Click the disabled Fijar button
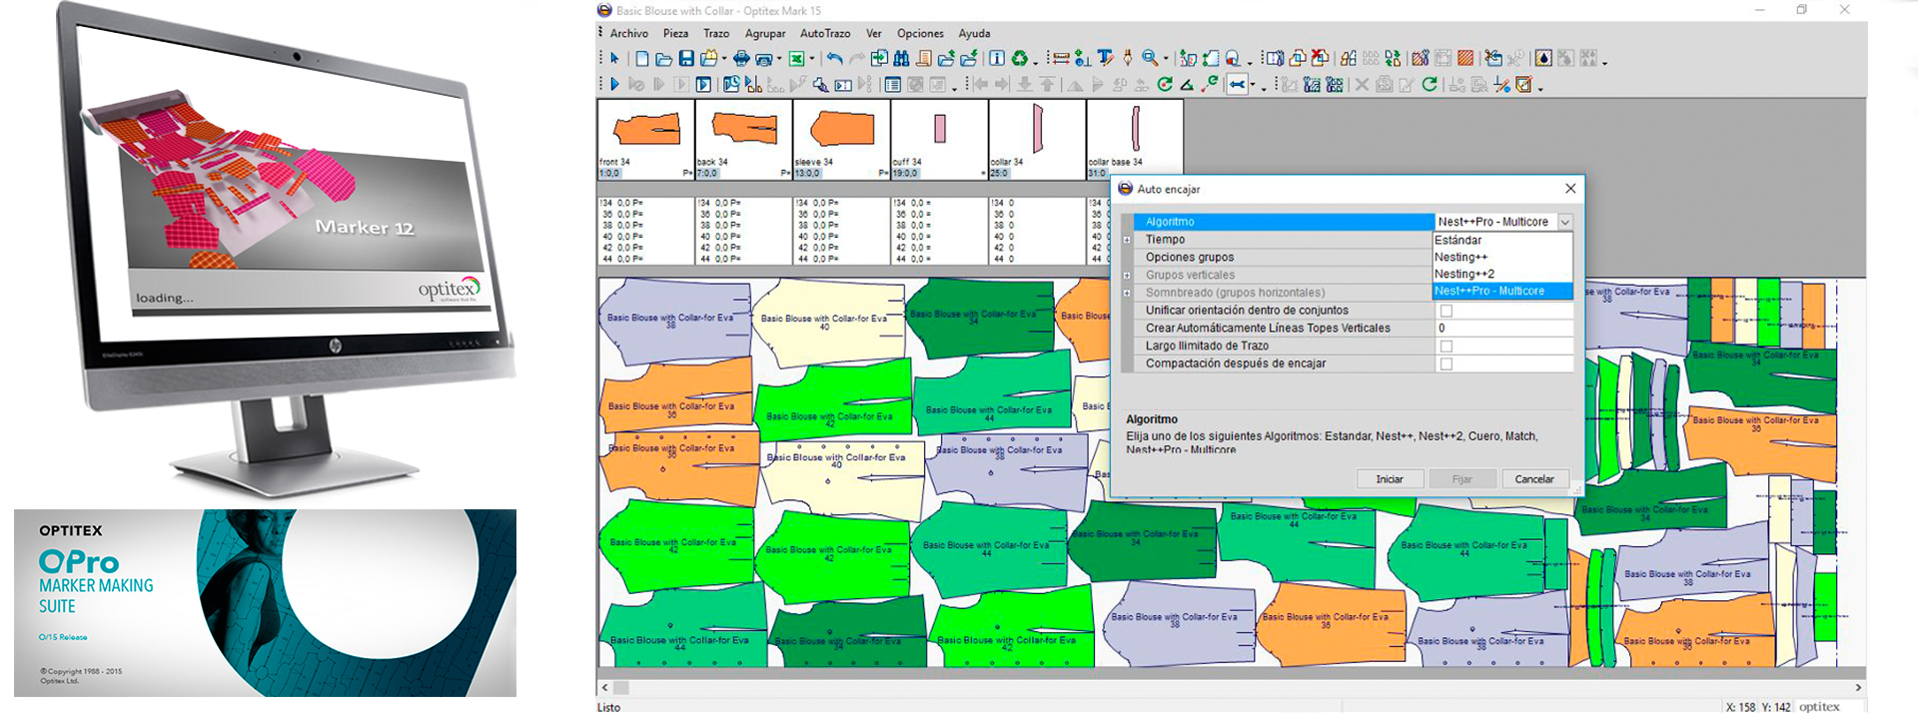Image resolution: width=1918 pixels, height=713 pixels. point(1462,479)
